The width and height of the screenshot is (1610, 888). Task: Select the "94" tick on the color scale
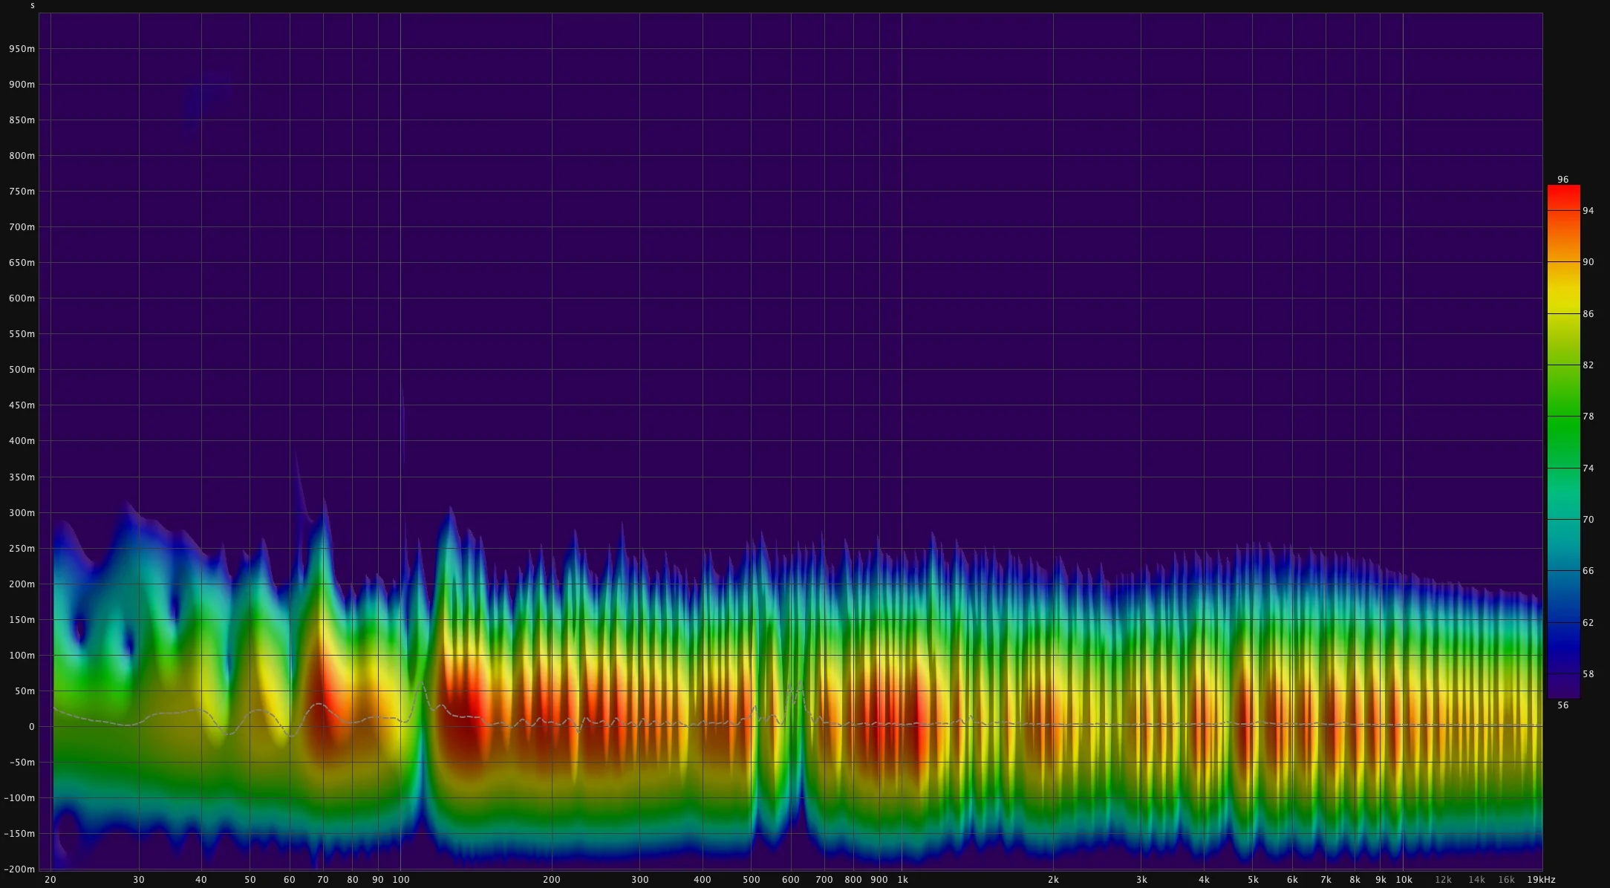(x=1588, y=211)
